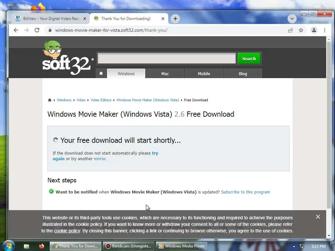Image resolution: width=335 pixels, height=251 pixels.
Task: Click the 'Free Download' breadcrumb text
Action: coord(196,100)
